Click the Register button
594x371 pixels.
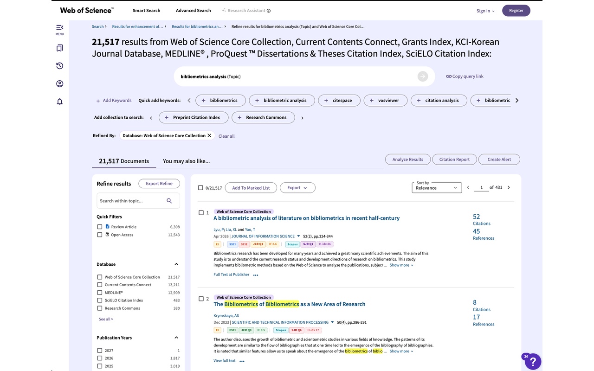coord(516,11)
